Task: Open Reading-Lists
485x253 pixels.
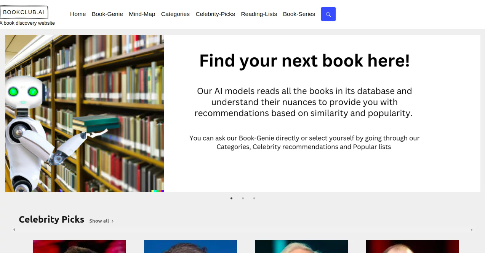Action: pos(259,14)
